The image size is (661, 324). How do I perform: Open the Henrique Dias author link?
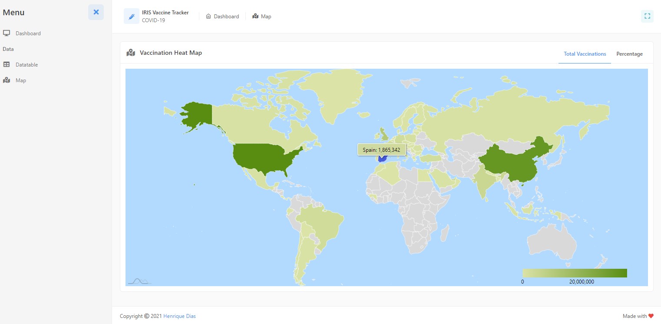[x=179, y=316]
